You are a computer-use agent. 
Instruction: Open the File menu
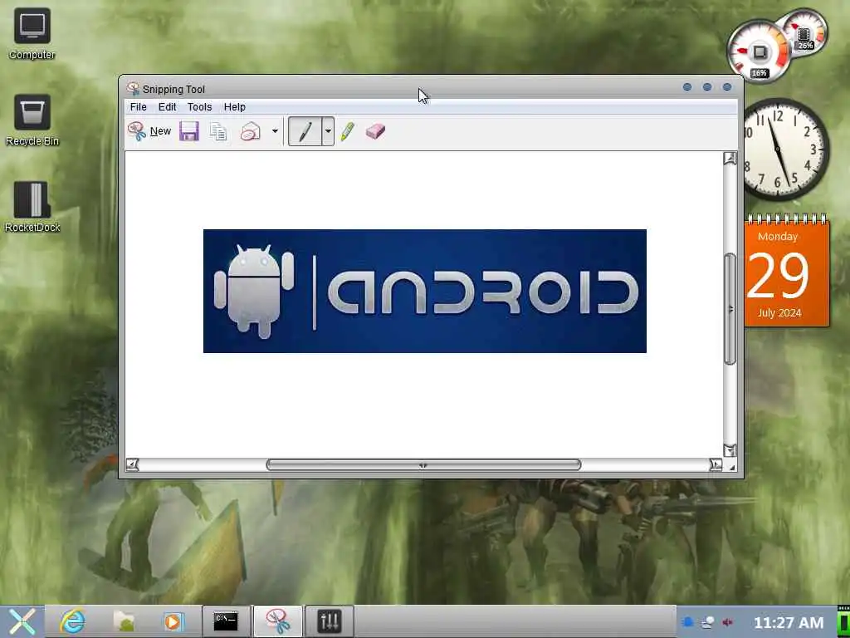(x=139, y=107)
